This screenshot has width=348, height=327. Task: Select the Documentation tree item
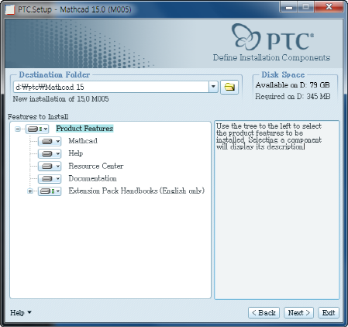(x=92, y=178)
